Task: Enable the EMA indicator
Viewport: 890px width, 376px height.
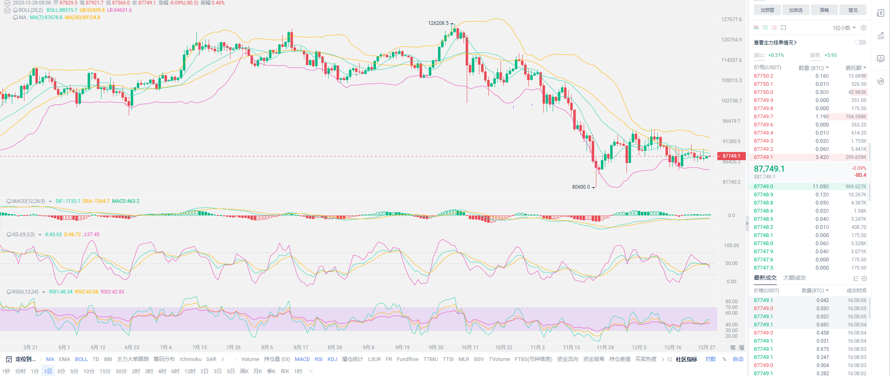Action: (64, 359)
